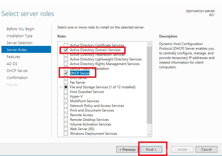Click the Next button
Screen dimensions: 222x156
click(151, 150)
